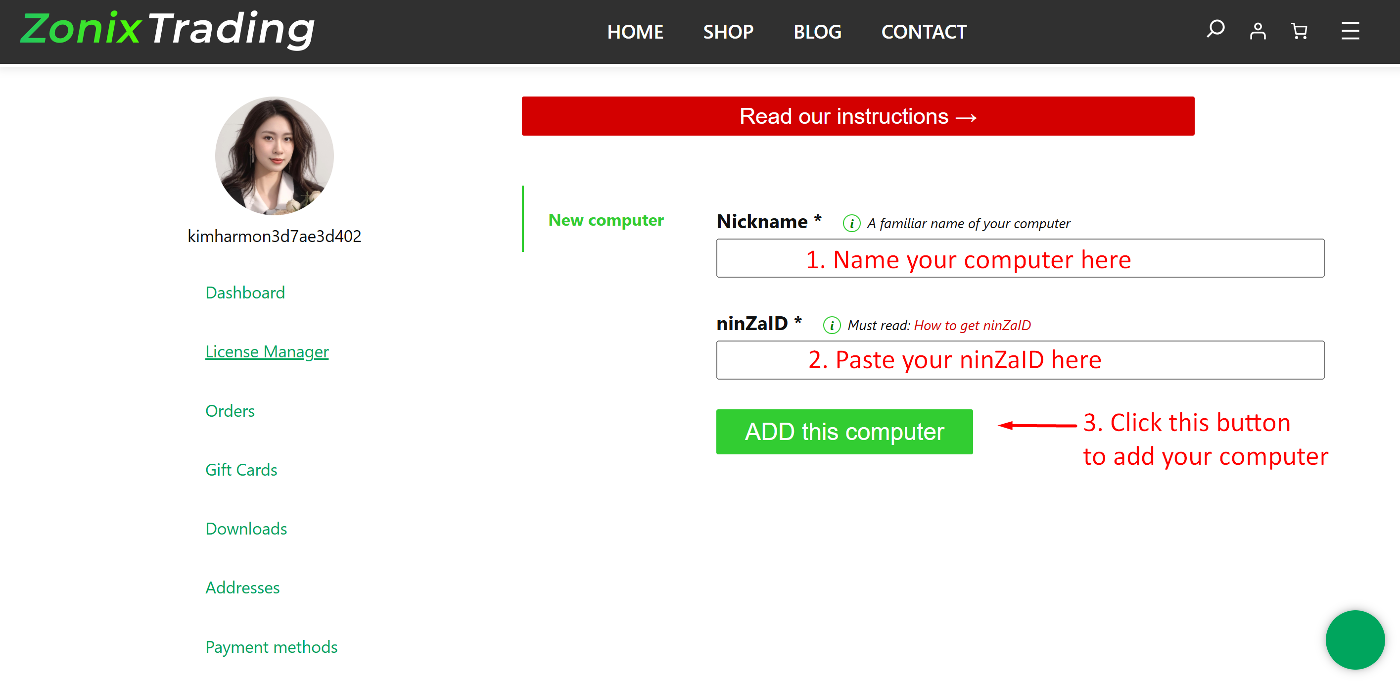This screenshot has width=1400, height=685.
Task: Go to HOME in navigation
Action: 635,32
